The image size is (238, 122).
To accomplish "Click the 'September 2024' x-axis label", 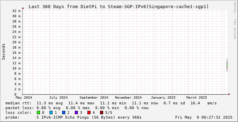I will point(94,98).
